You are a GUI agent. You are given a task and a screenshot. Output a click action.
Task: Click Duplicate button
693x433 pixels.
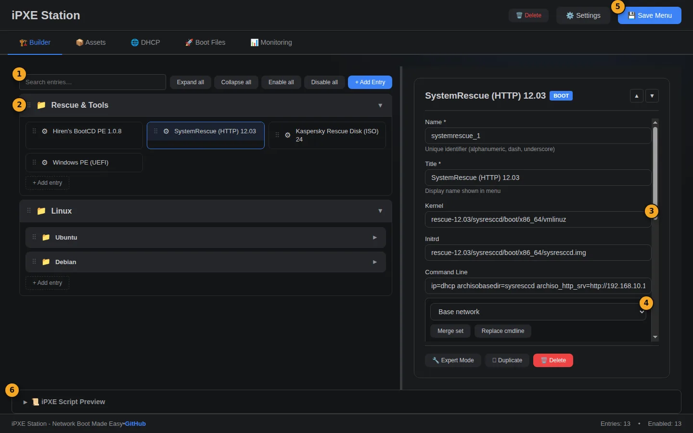pyautogui.click(x=507, y=360)
